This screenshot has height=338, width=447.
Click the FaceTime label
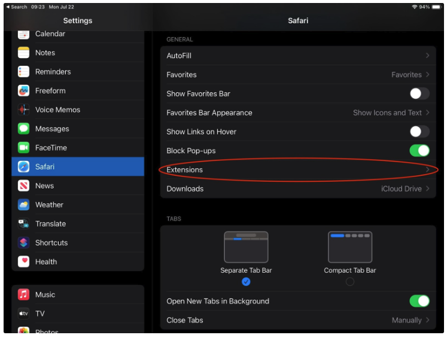point(51,148)
